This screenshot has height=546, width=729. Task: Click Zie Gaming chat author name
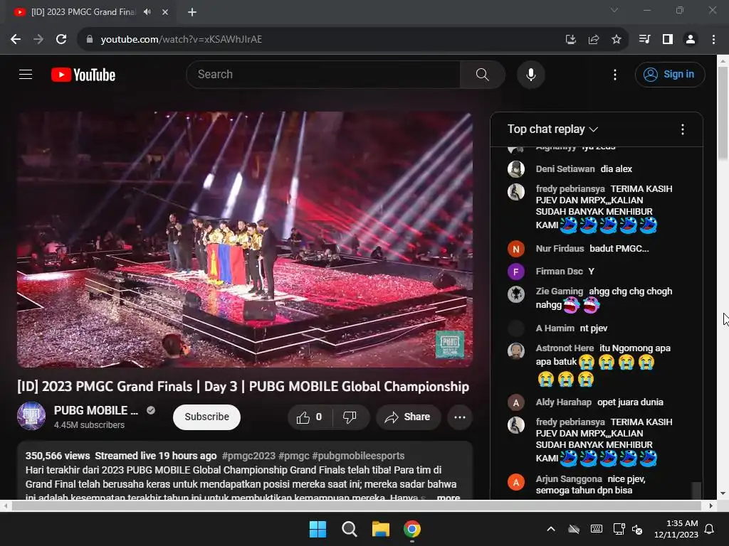(x=560, y=291)
